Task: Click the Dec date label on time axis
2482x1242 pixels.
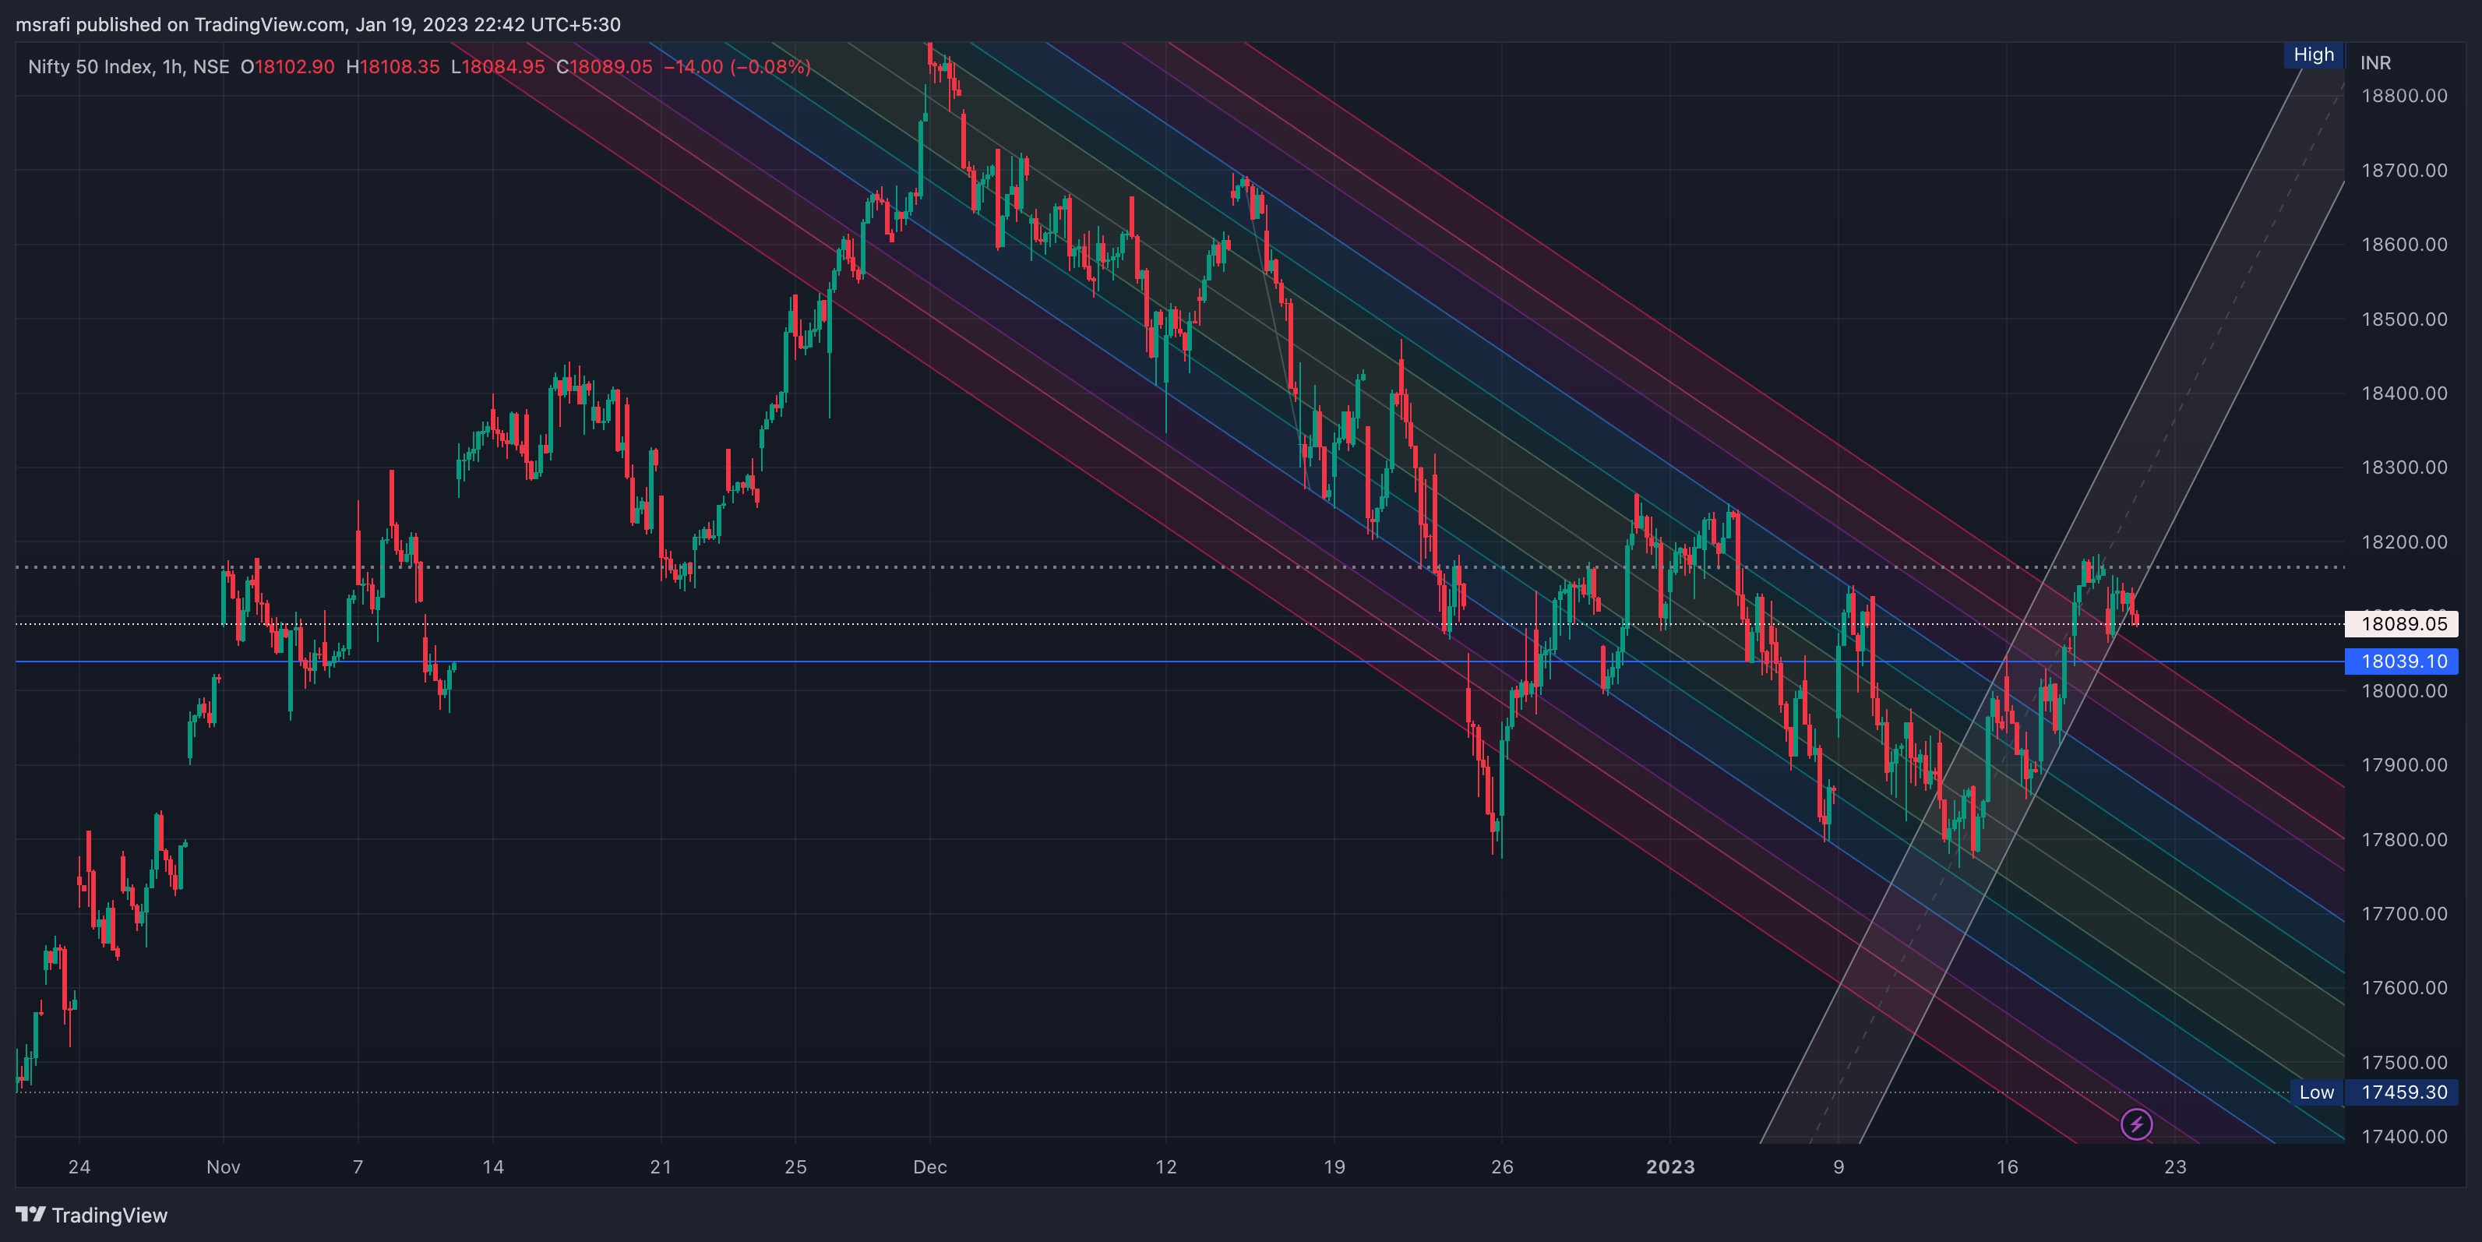Action: pos(930,1167)
